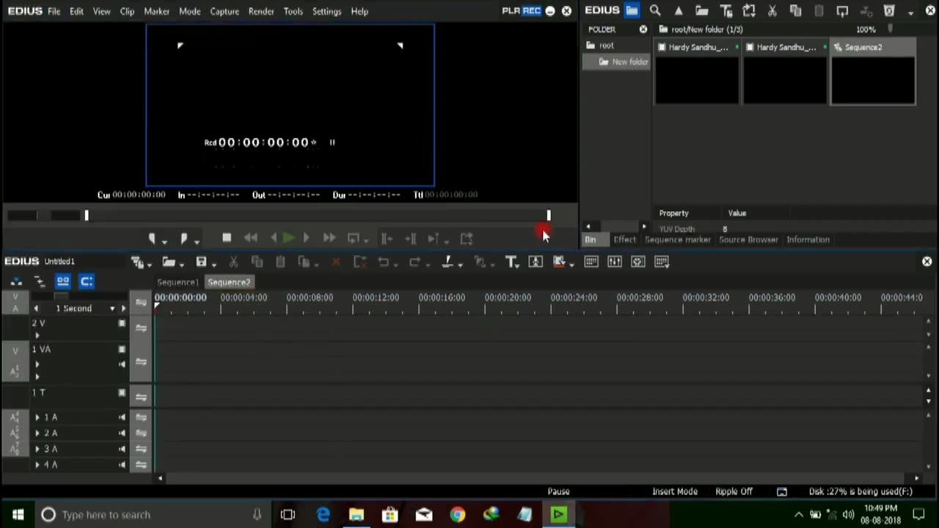The height and width of the screenshot is (528, 939).
Task: Close the FOLDER pane
Action: coord(643,29)
